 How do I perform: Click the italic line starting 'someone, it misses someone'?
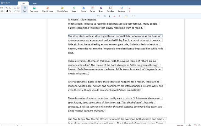click(116, 107)
